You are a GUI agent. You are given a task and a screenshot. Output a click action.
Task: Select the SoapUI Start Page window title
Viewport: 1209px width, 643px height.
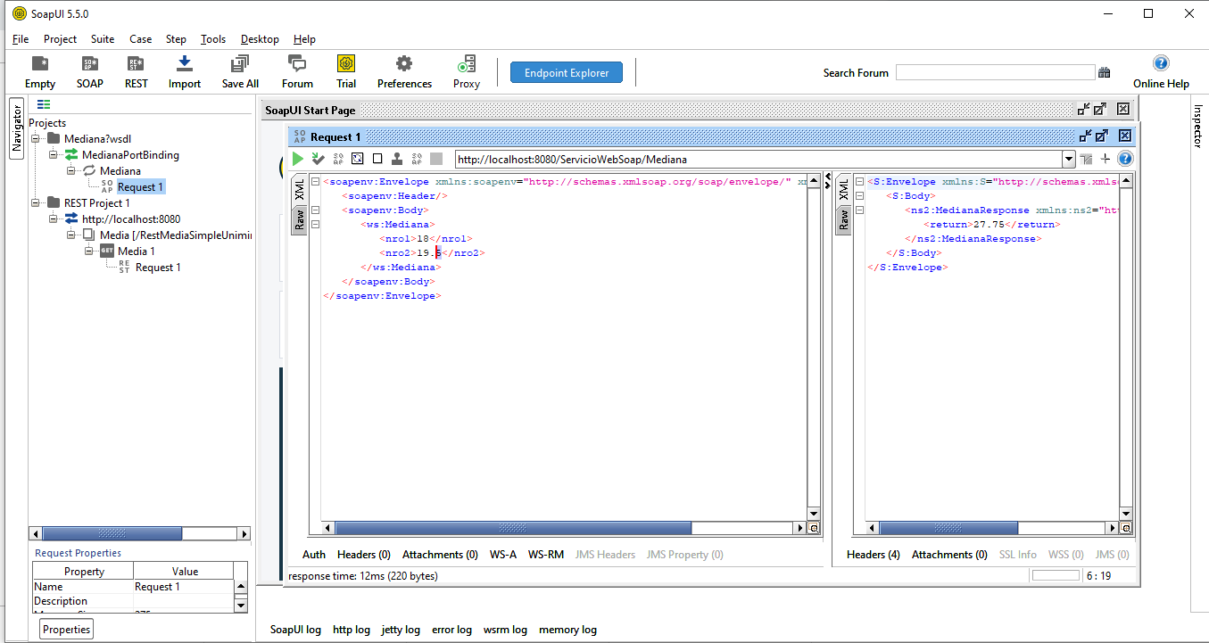tap(311, 111)
